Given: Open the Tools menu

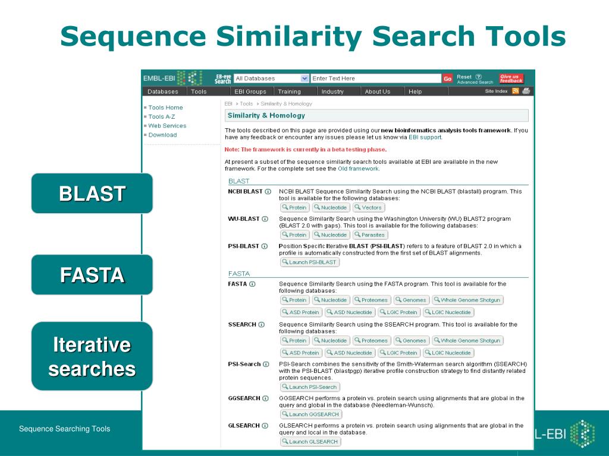Looking at the screenshot, I should click(x=199, y=91).
